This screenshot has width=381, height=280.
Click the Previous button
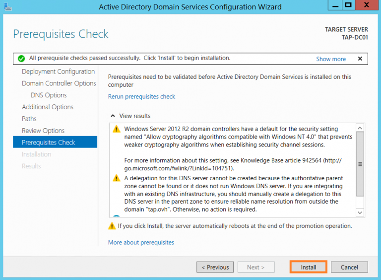(x=215, y=267)
